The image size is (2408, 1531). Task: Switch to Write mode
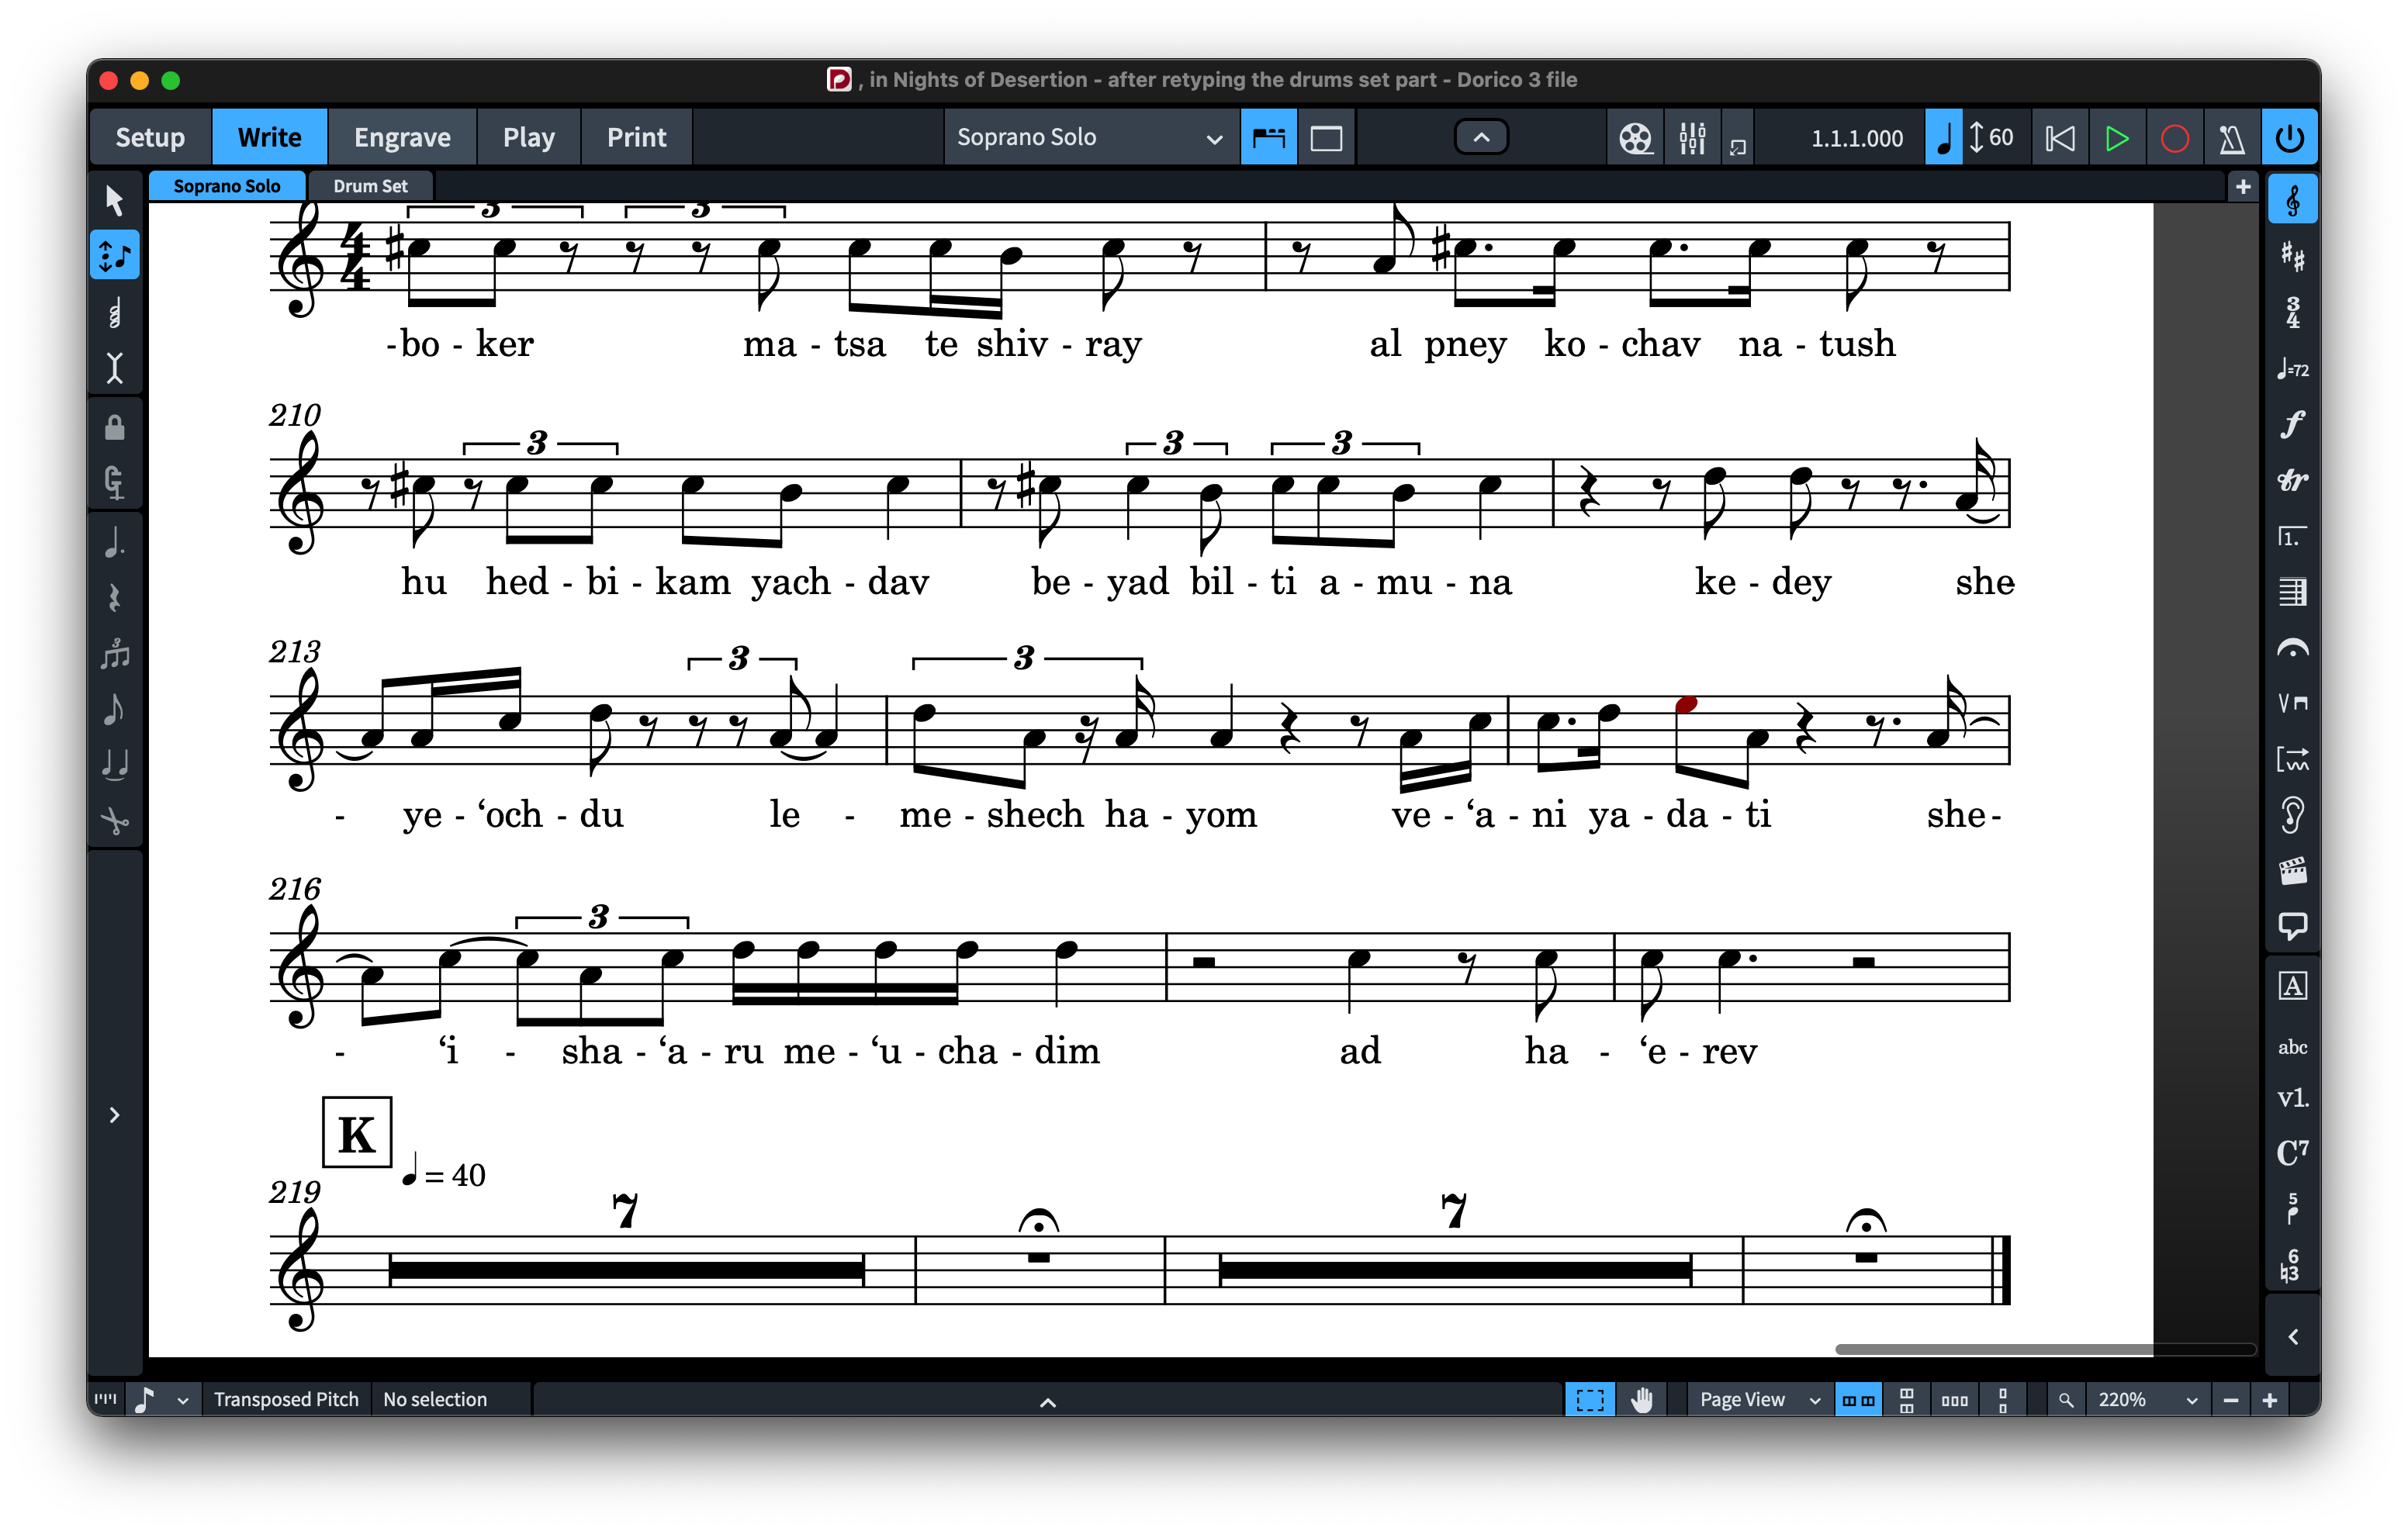coord(269,137)
